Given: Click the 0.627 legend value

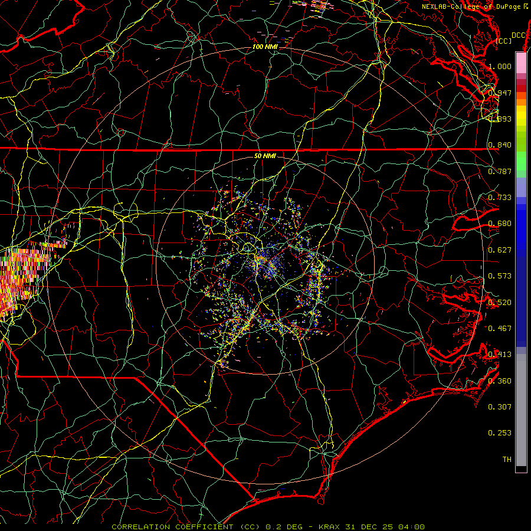Looking at the screenshot, I should 500,250.
